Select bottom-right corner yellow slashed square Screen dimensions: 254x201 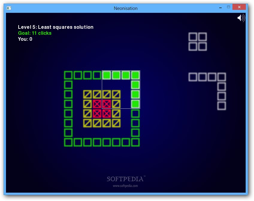pyautogui.click(x=116, y=123)
